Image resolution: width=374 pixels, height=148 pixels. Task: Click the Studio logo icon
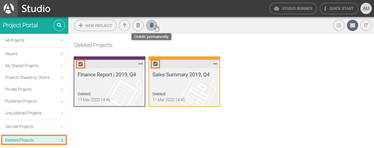coord(9,8)
